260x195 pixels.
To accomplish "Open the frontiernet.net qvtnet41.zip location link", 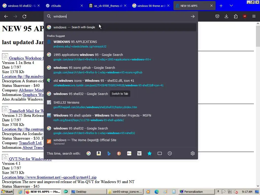I will coord(49,177).
